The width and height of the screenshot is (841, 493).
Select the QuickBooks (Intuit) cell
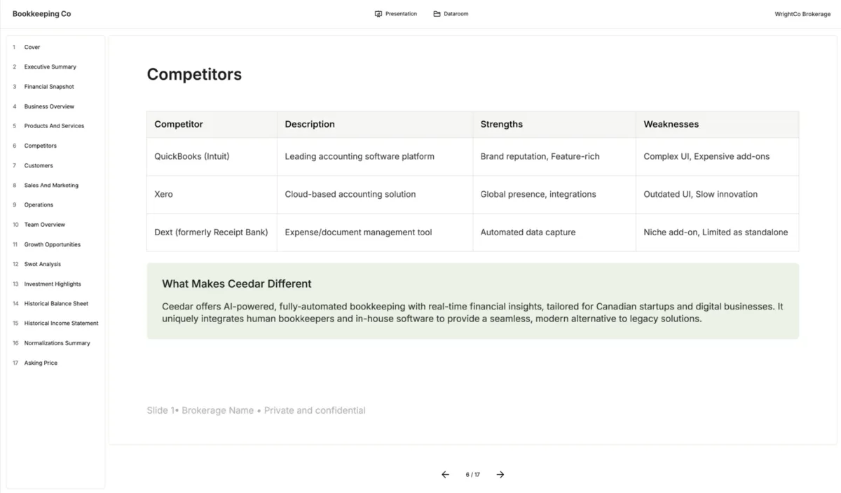[212, 156]
